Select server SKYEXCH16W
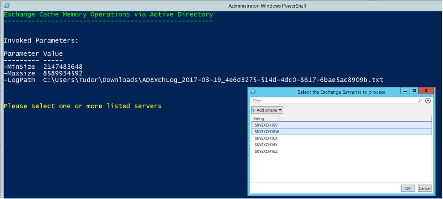The width and height of the screenshot is (443, 199). click(341, 132)
